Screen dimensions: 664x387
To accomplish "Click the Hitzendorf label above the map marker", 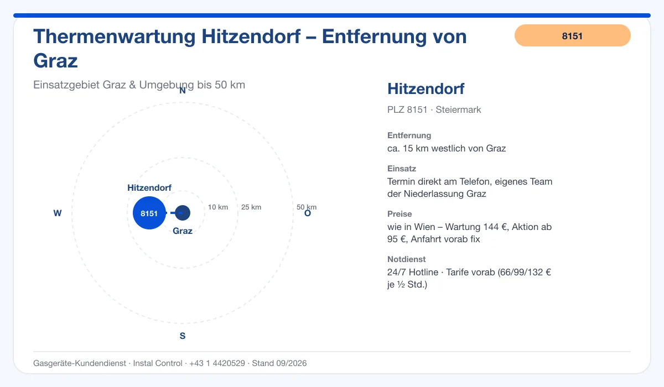I will point(149,188).
